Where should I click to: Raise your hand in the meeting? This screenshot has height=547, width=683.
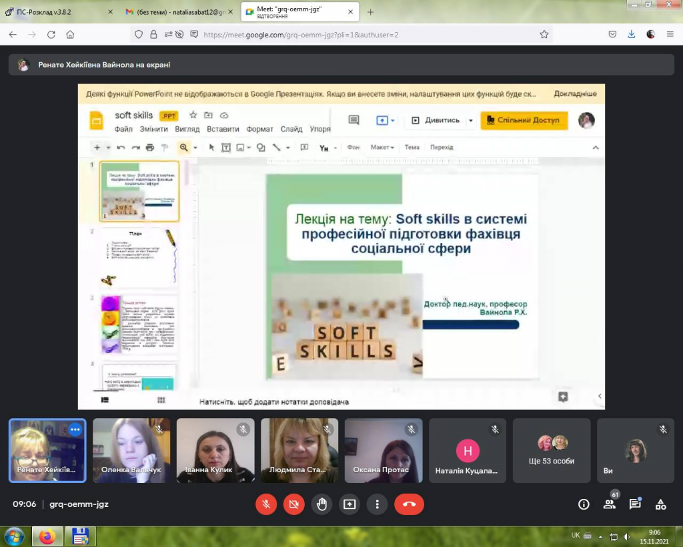pos(321,504)
